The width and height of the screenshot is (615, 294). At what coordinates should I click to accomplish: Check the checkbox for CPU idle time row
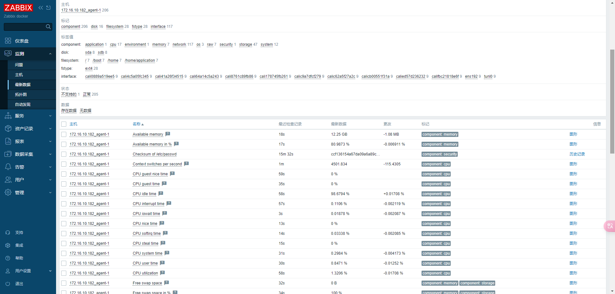[63, 194]
